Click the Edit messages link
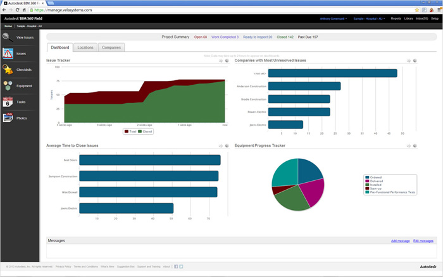443x277 pixels. click(423, 241)
